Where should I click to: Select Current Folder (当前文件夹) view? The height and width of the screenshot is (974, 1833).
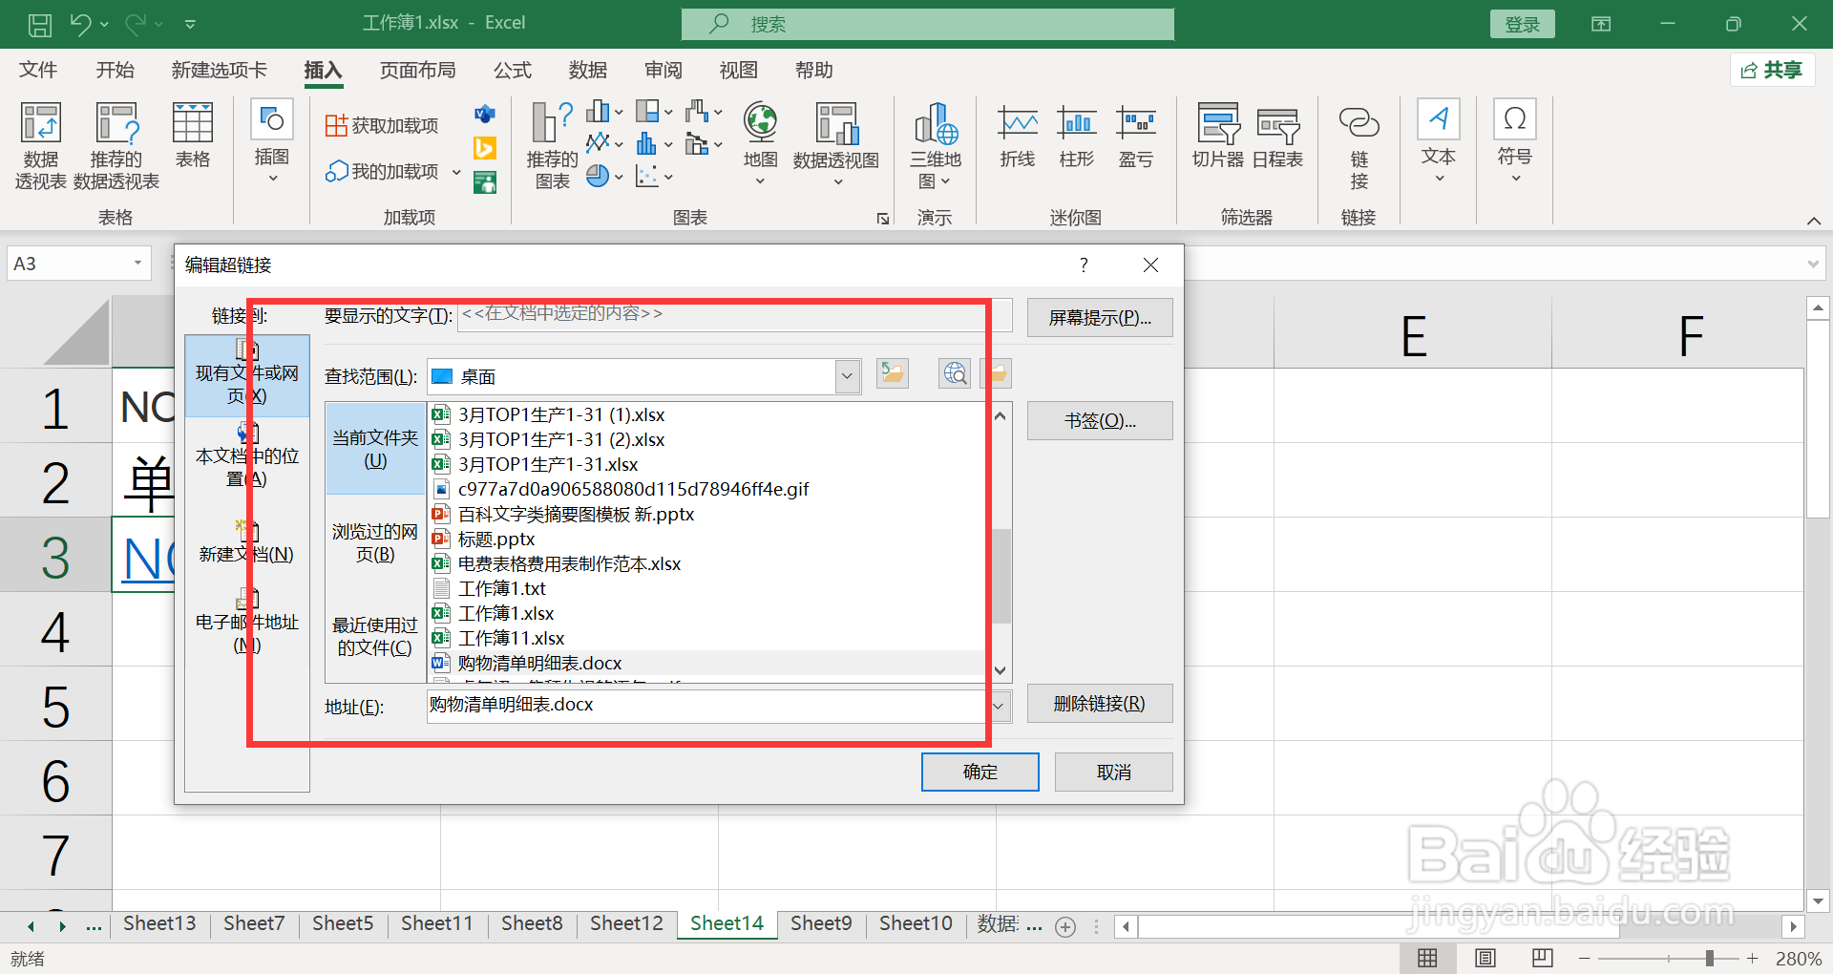point(375,449)
